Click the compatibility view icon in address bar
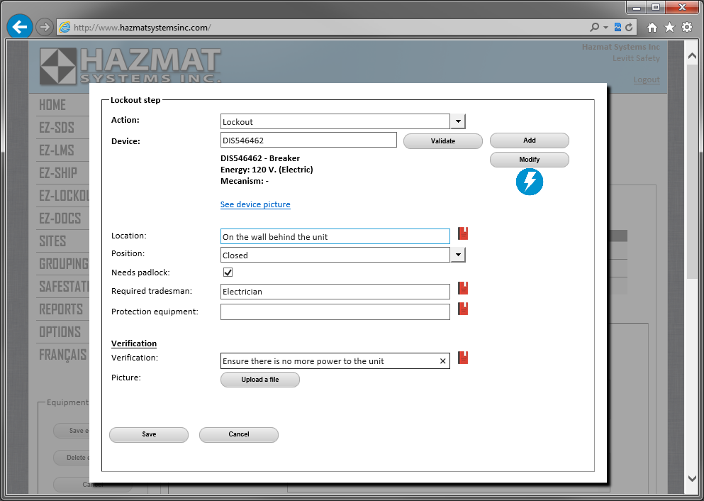 [618, 28]
